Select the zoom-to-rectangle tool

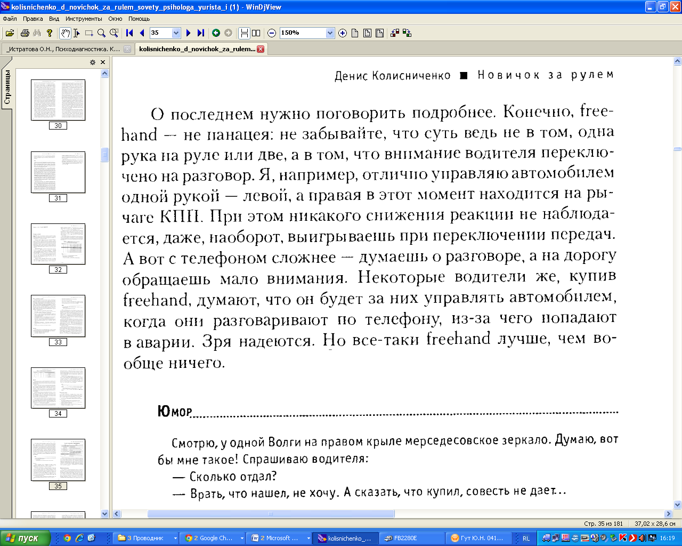coord(113,33)
